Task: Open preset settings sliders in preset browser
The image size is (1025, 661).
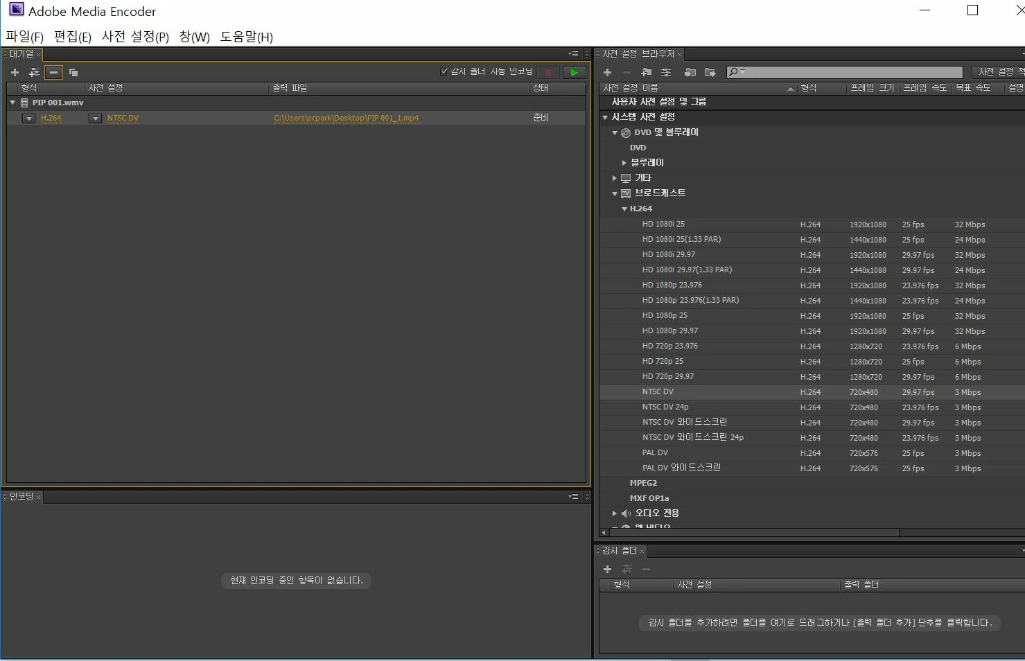Action: tap(666, 72)
